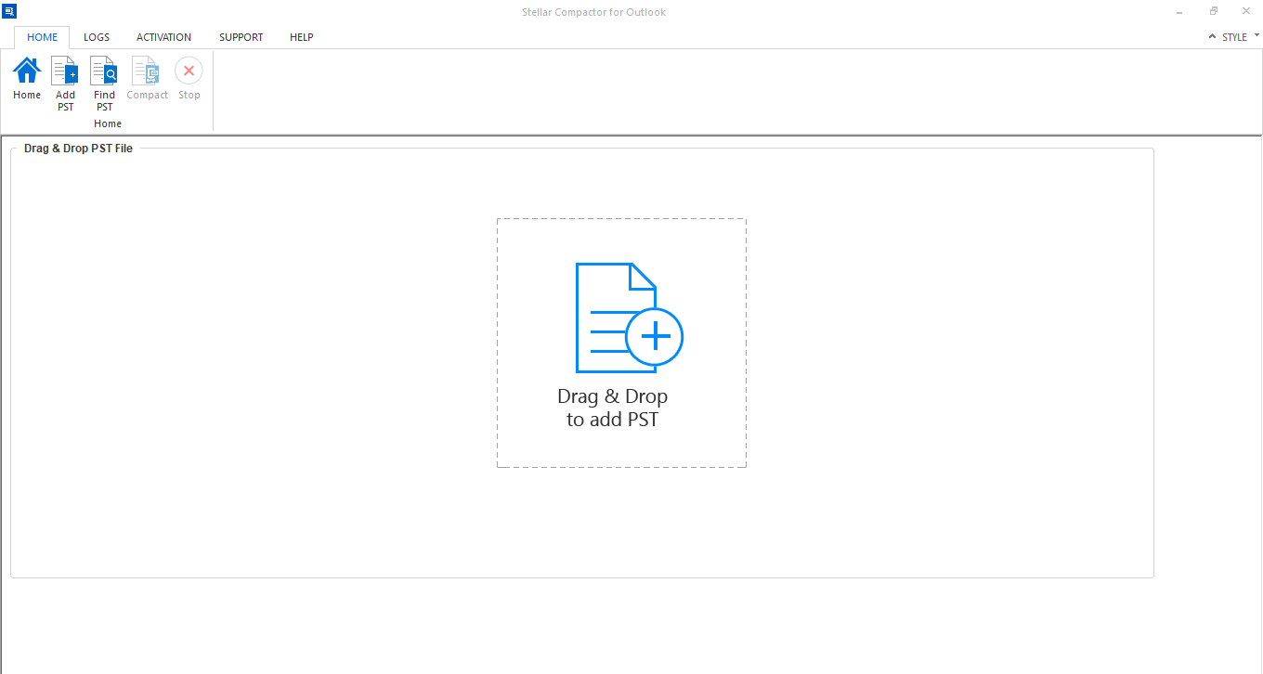Click the Home icon in the ribbon

[27, 71]
